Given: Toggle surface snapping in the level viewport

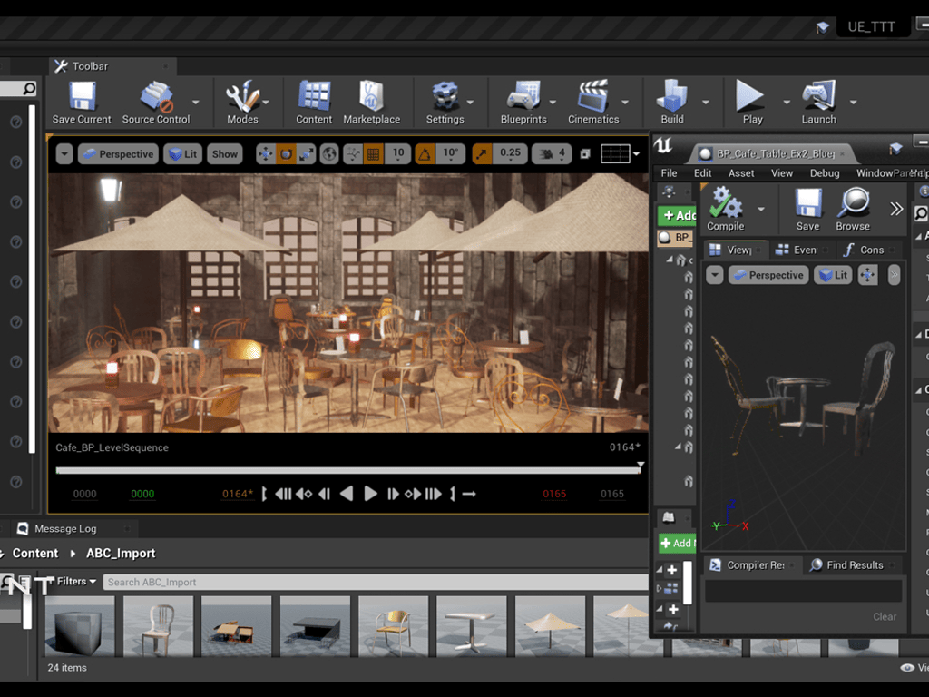Looking at the screenshot, I should tap(353, 154).
